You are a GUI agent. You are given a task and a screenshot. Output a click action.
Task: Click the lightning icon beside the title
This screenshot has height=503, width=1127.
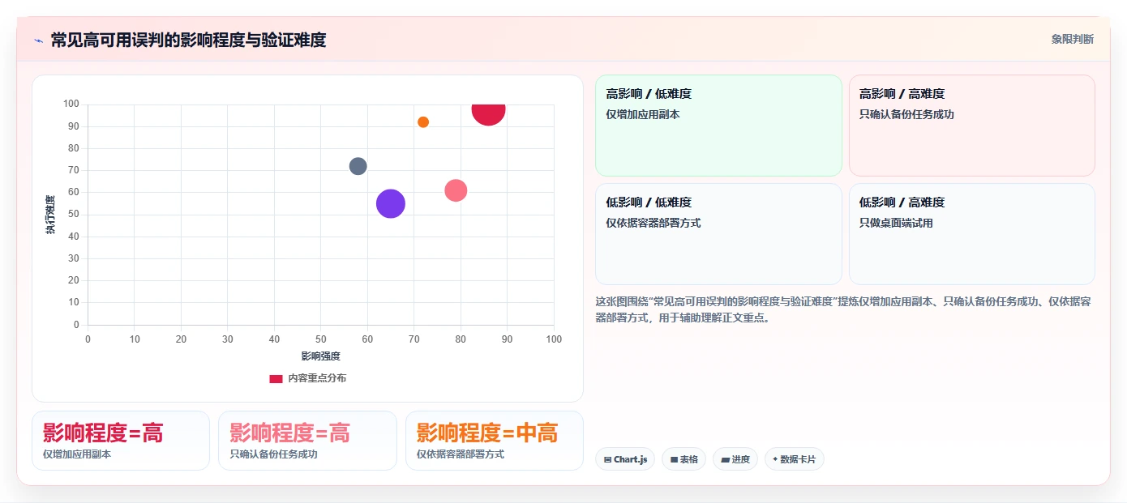click(x=38, y=40)
